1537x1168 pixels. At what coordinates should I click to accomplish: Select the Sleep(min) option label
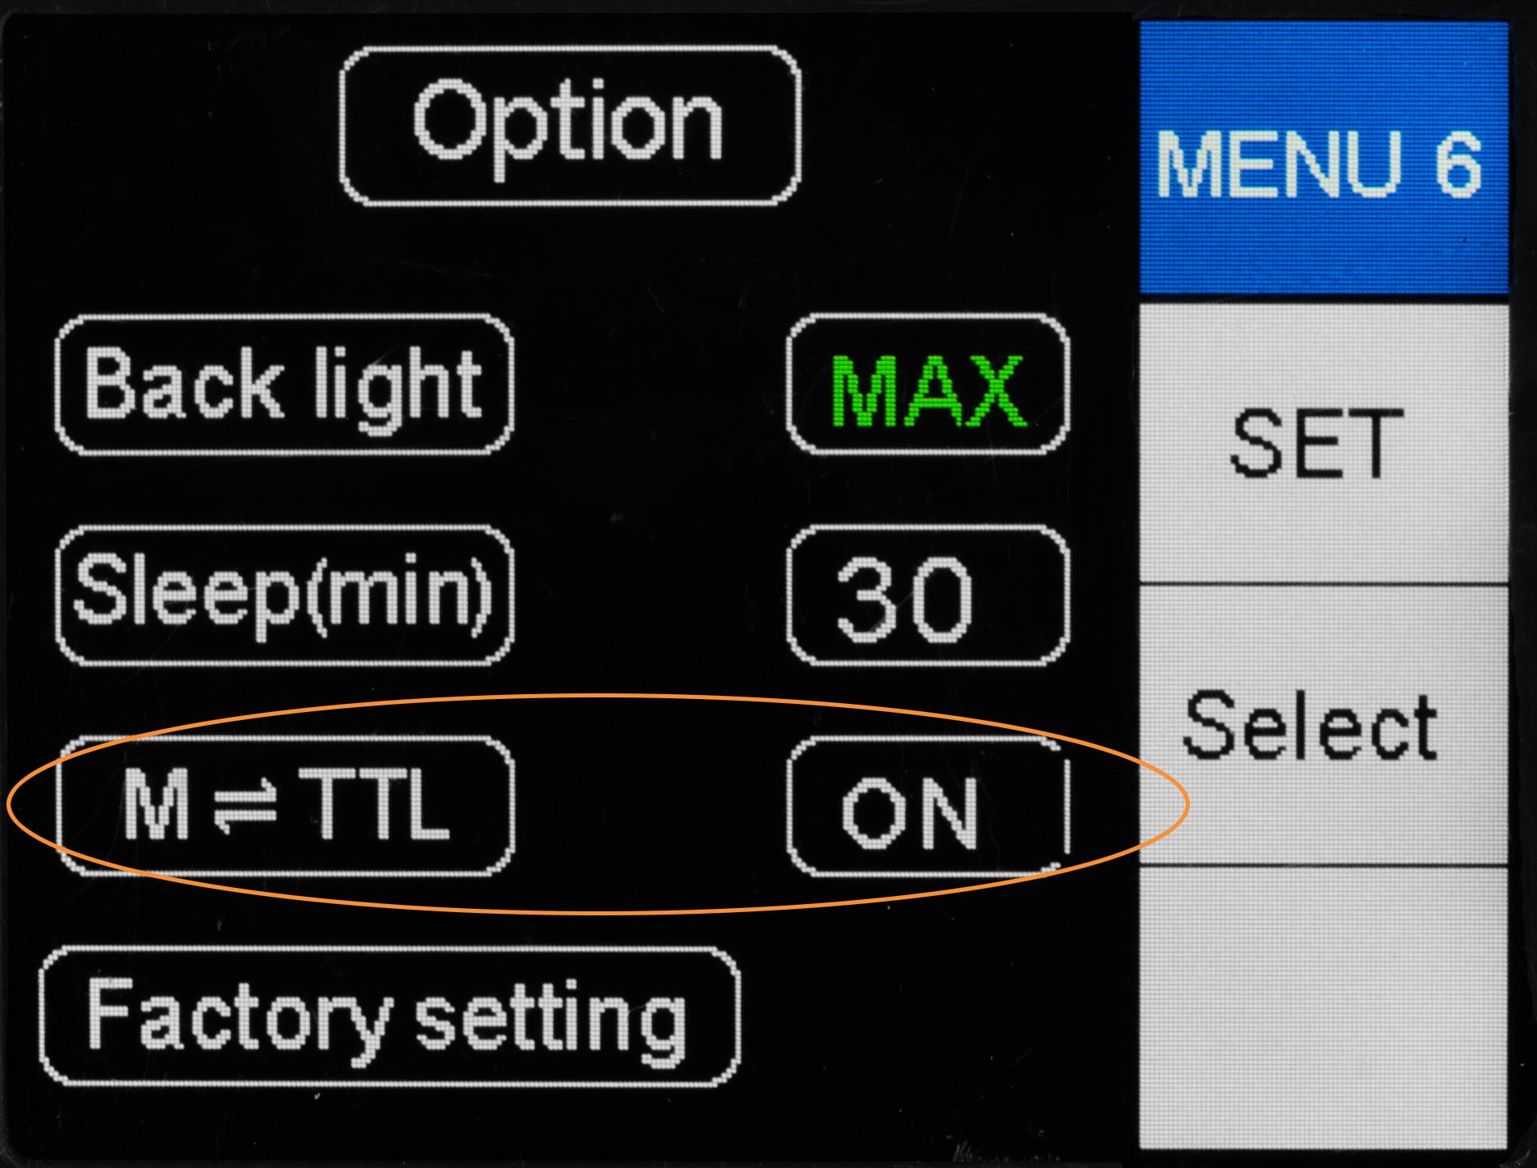click(x=284, y=596)
